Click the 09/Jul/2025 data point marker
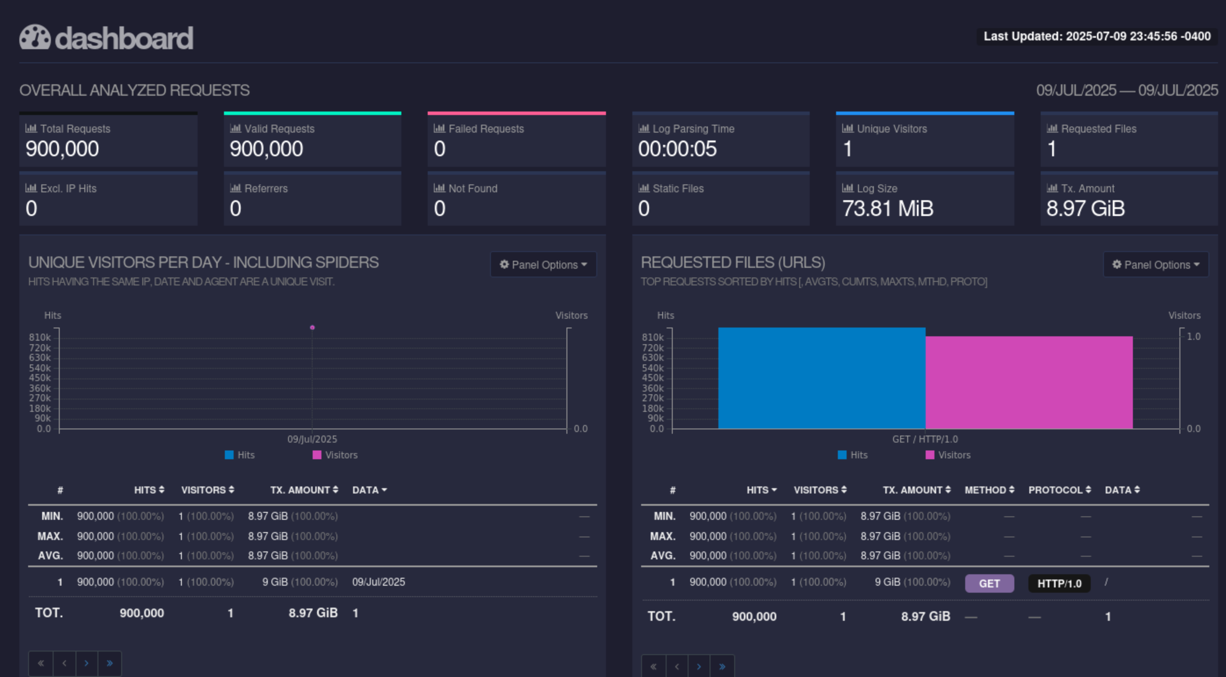The width and height of the screenshot is (1226, 677). pyautogui.click(x=312, y=328)
